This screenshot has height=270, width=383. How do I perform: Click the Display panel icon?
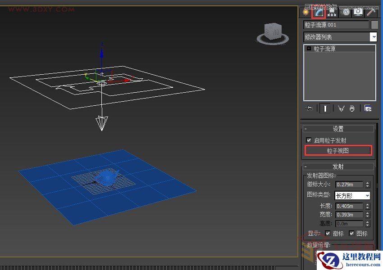pos(357,13)
